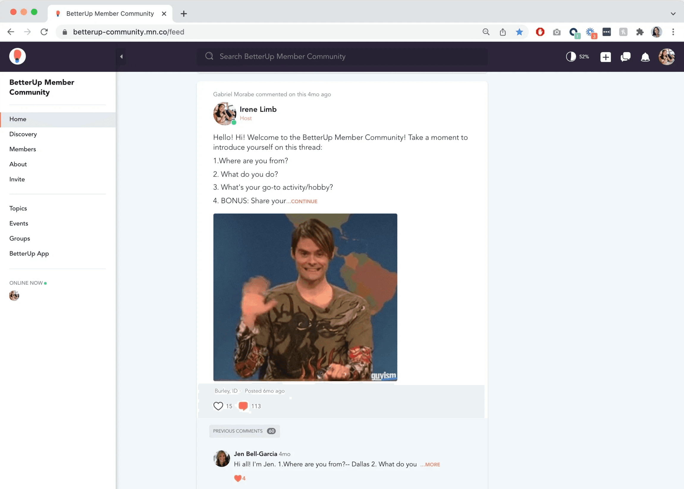This screenshot has width=684, height=489.
Task: Go back with the browser back arrow
Action: click(x=11, y=32)
